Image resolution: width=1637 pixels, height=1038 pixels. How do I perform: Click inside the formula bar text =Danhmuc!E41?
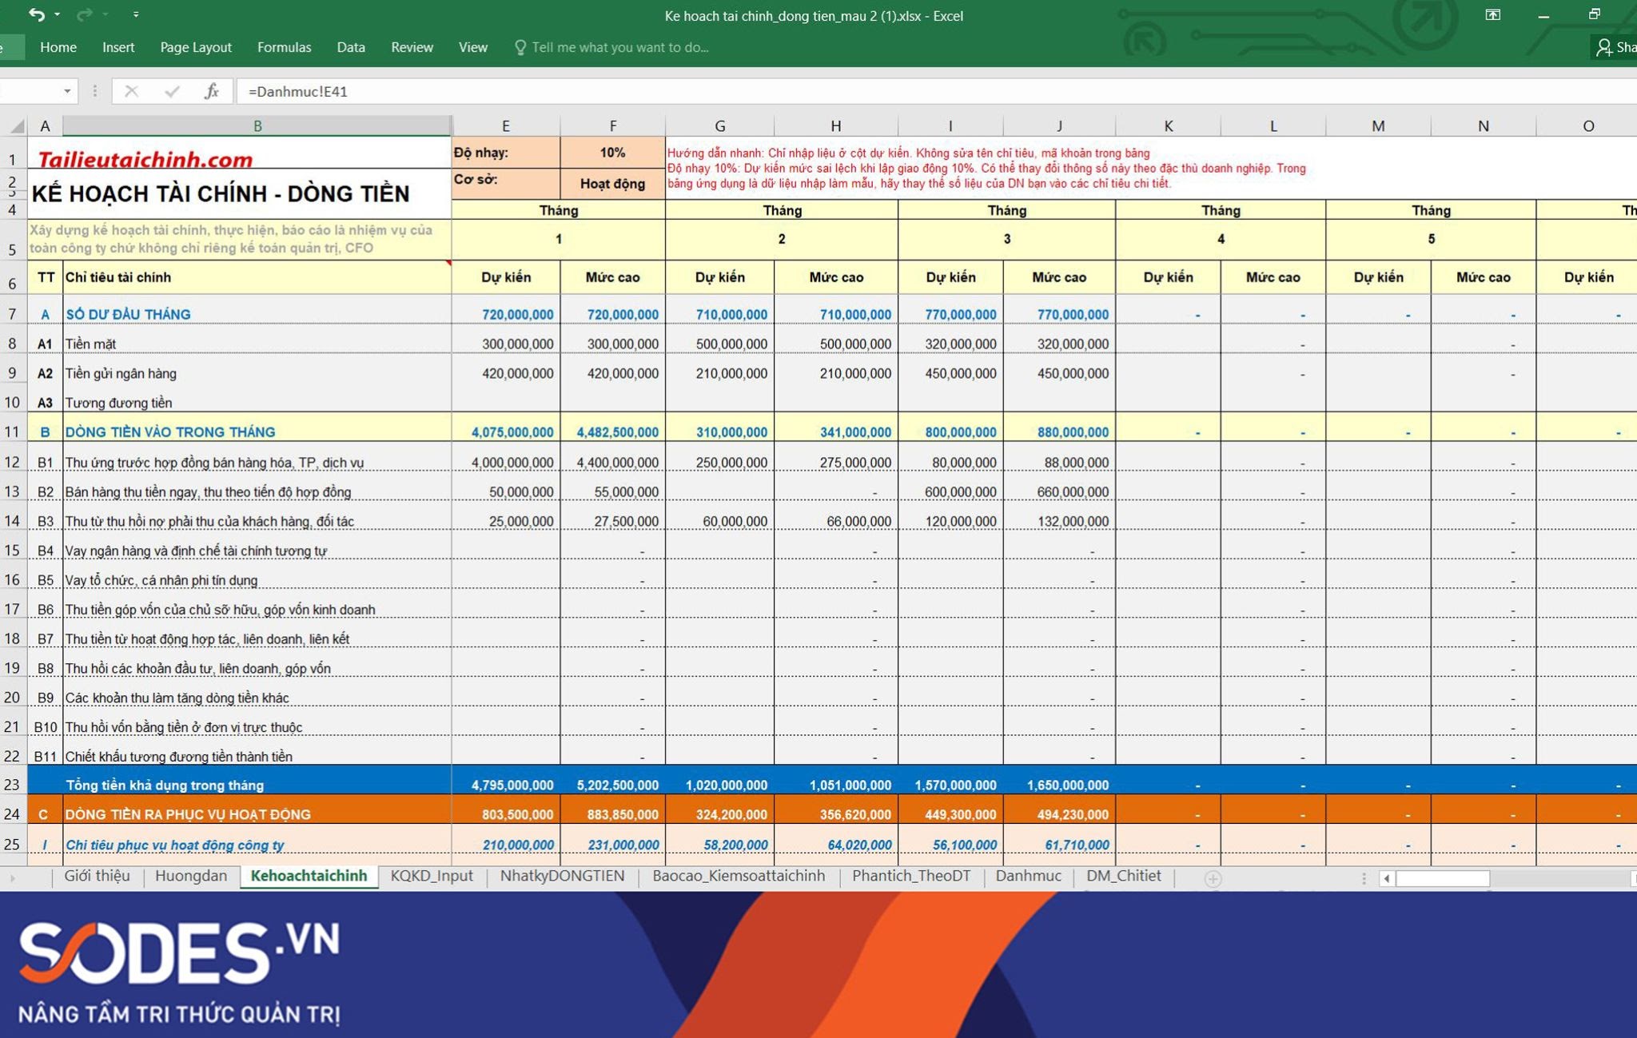tap(298, 91)
